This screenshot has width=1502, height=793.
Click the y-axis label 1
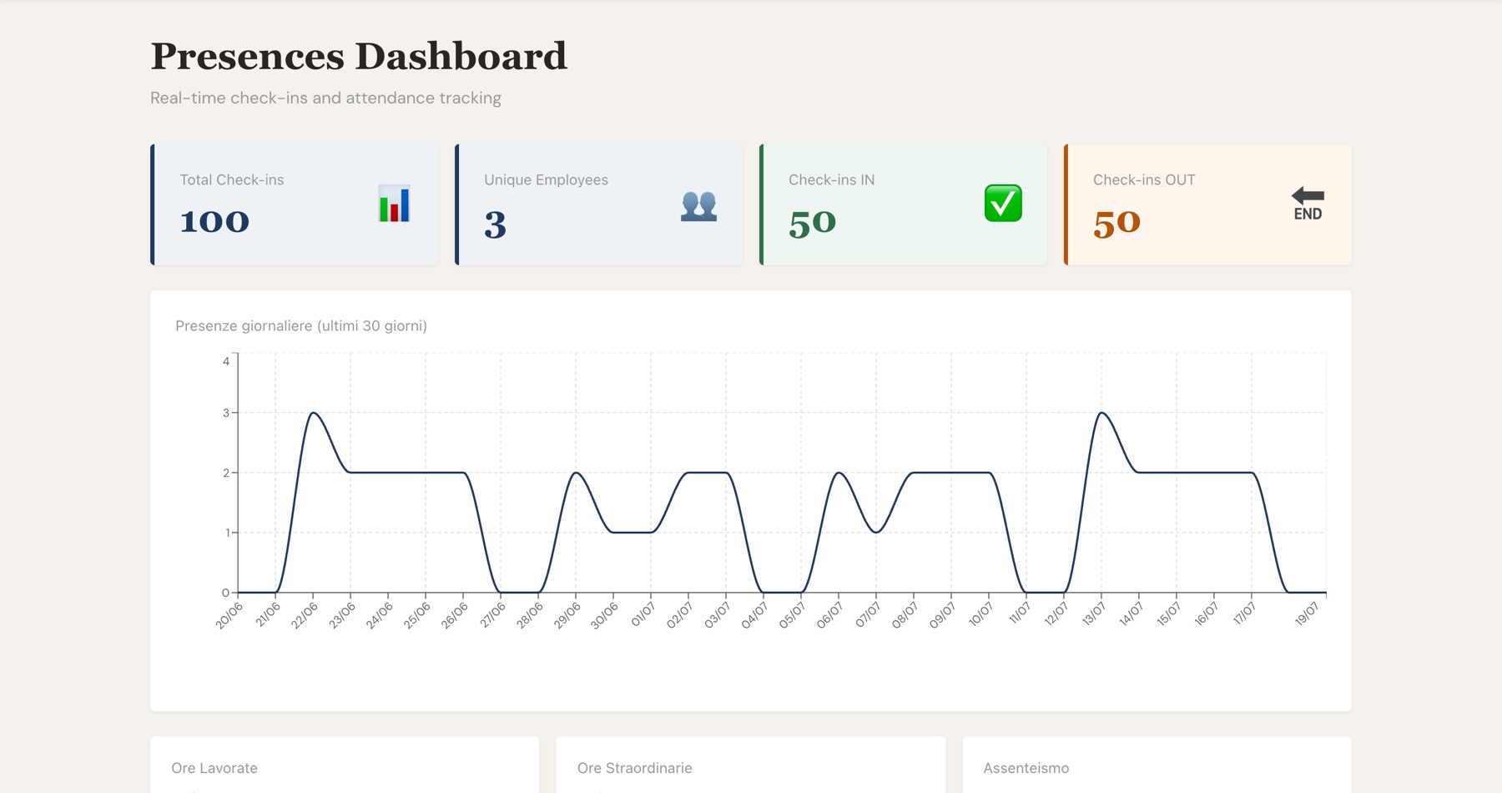[x=227, y=533]
